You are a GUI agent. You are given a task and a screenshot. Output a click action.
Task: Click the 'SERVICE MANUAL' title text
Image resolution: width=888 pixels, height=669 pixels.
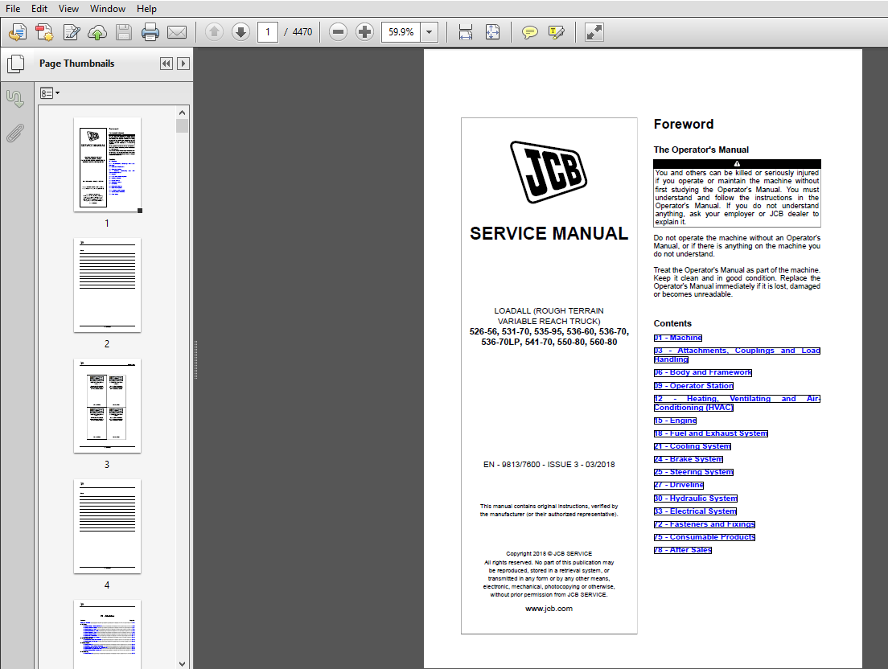[549, 234]
